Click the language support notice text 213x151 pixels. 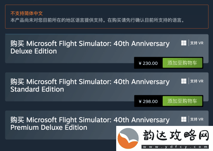[97, 20]
